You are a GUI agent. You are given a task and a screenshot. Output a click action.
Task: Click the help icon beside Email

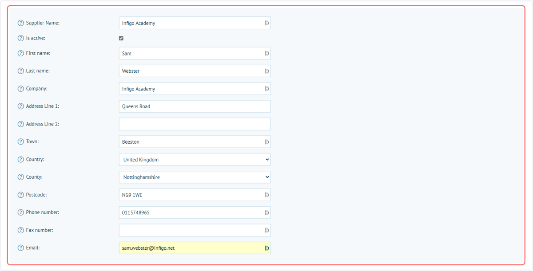pyautogui.click(x=20, y=248)
